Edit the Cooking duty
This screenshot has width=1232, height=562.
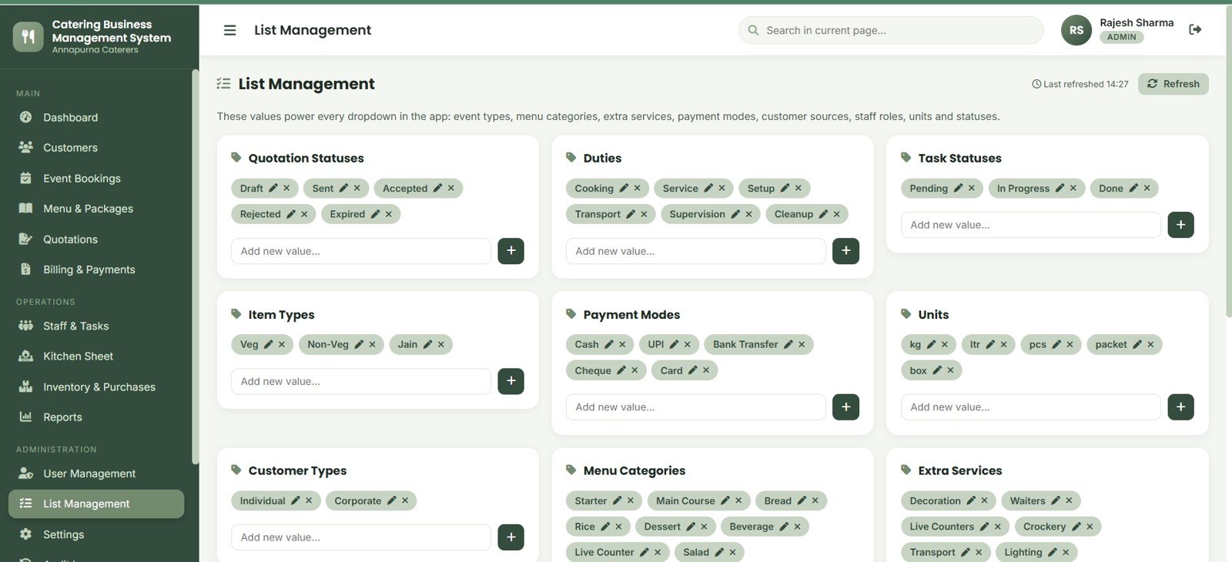[624, 188]
